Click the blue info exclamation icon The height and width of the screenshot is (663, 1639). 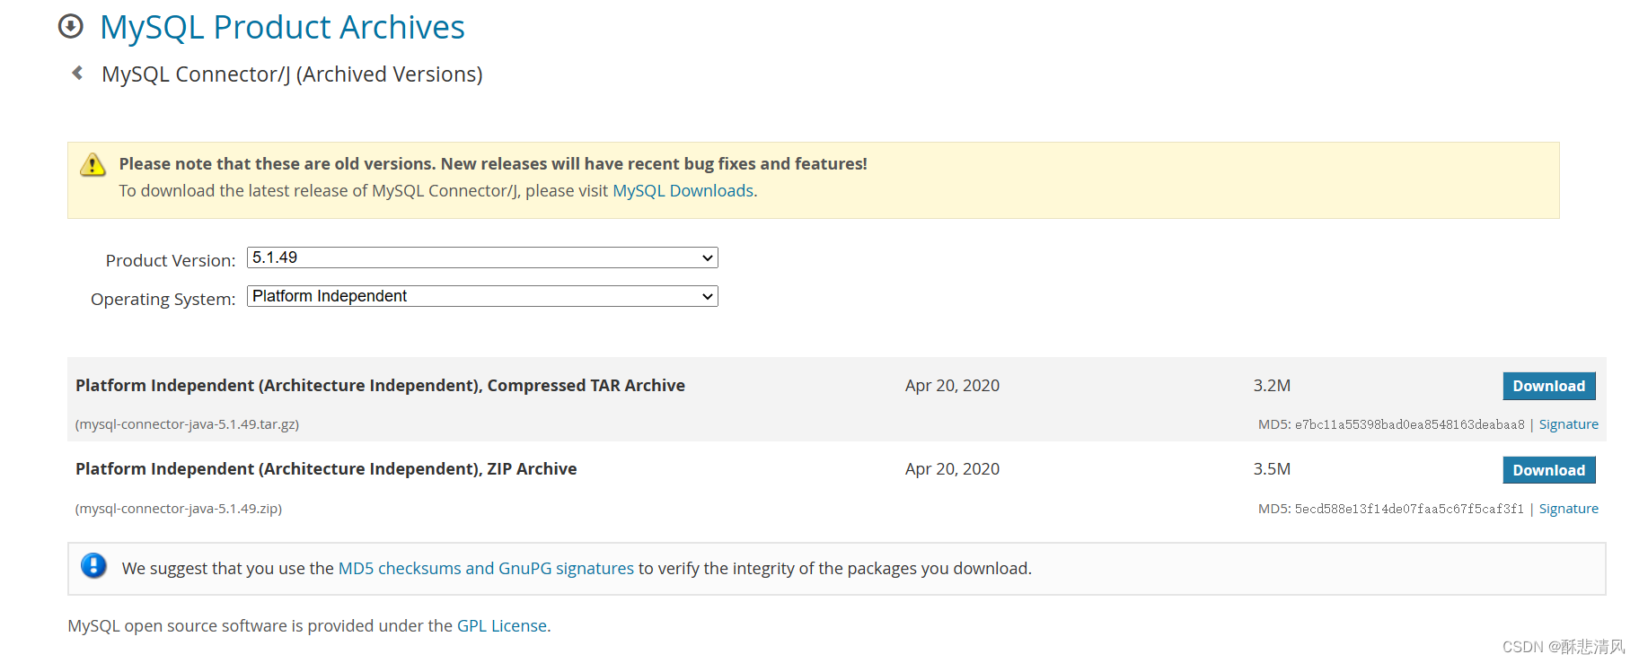(x=93, y=566)
